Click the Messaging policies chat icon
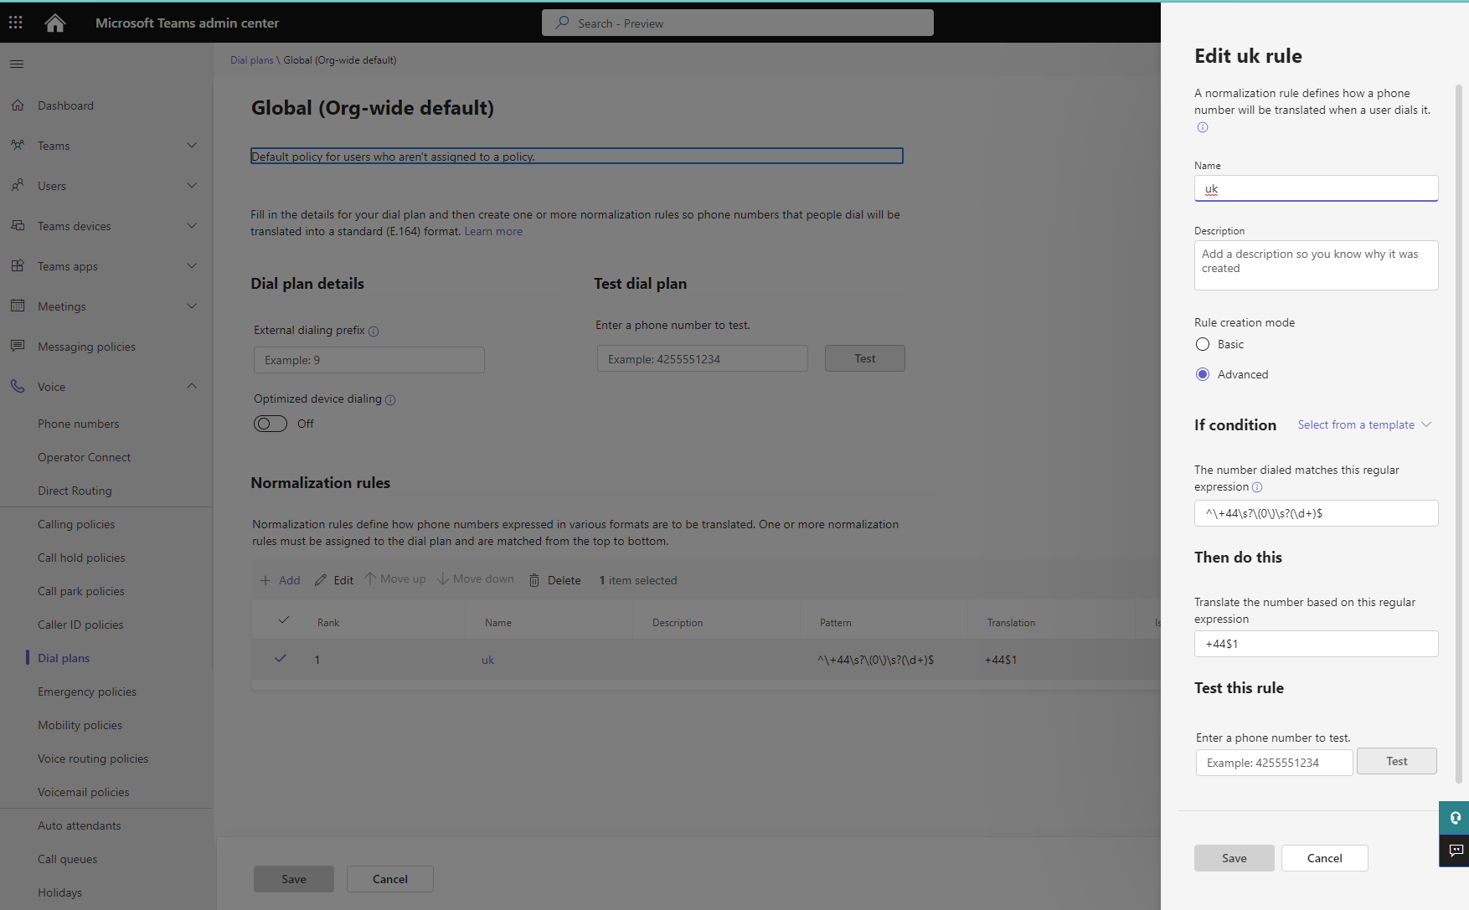The width and height of the screenshot is (1469, 910). (x=18, y=347)
